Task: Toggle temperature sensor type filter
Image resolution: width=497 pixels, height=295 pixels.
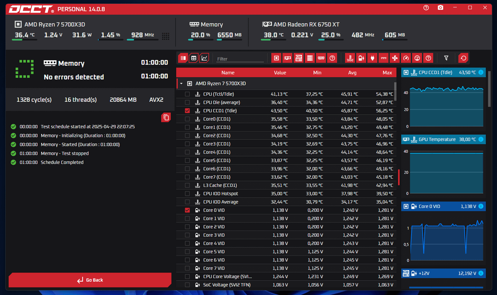Action: pos(350,58)
